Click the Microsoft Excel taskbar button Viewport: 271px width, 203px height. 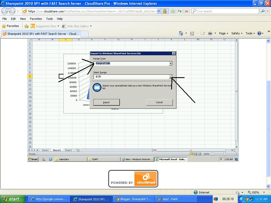tap(171, 159)
